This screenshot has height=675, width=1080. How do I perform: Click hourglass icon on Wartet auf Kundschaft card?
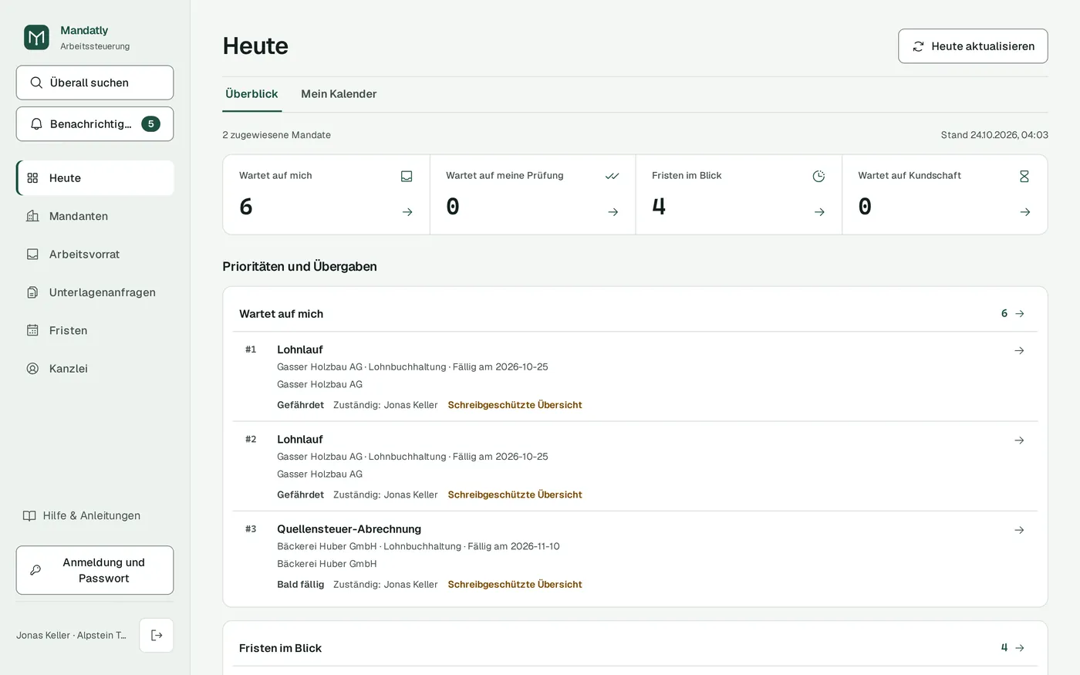[x=1024, y=177]
